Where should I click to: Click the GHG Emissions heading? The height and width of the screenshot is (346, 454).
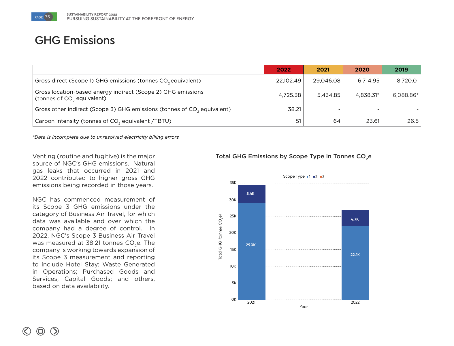tap(75, 40)
